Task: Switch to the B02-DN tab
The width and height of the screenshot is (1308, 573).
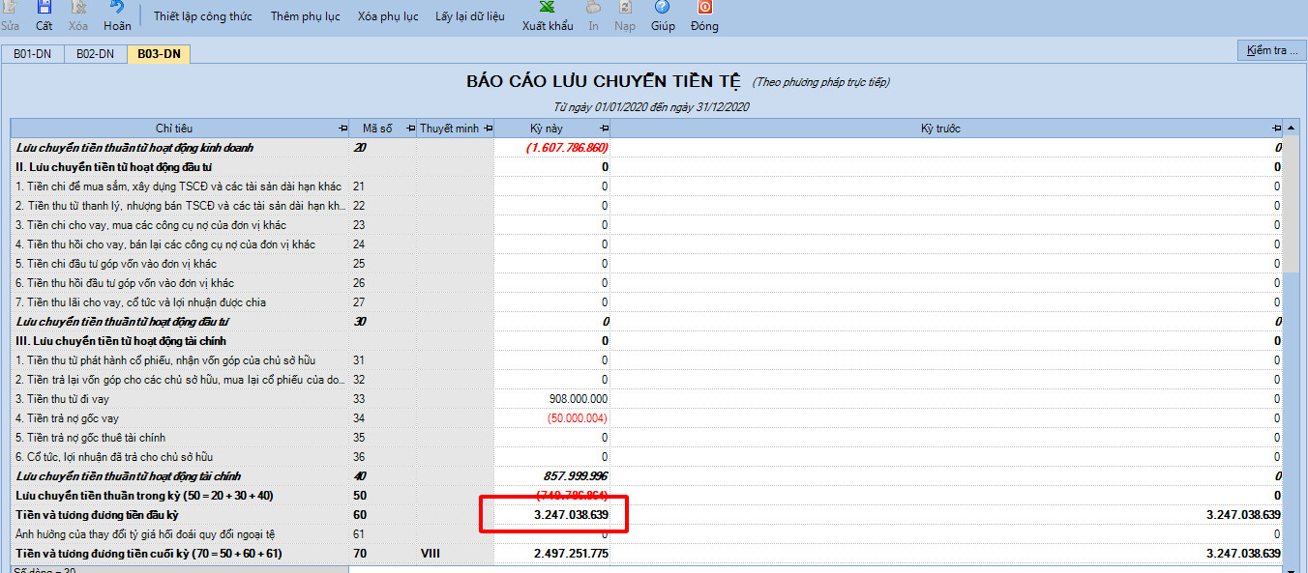Action: click(95, 54)
